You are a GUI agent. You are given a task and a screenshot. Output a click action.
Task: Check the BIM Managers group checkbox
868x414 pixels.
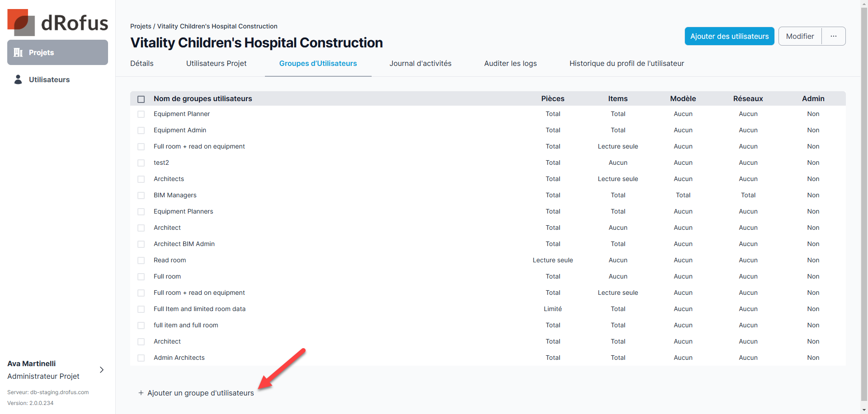pyautogui.click(x=141, y=195)
